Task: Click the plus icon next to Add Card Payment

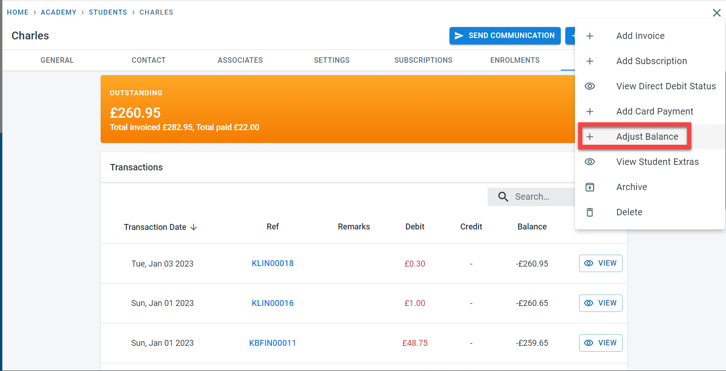Action: pos(590,111)
